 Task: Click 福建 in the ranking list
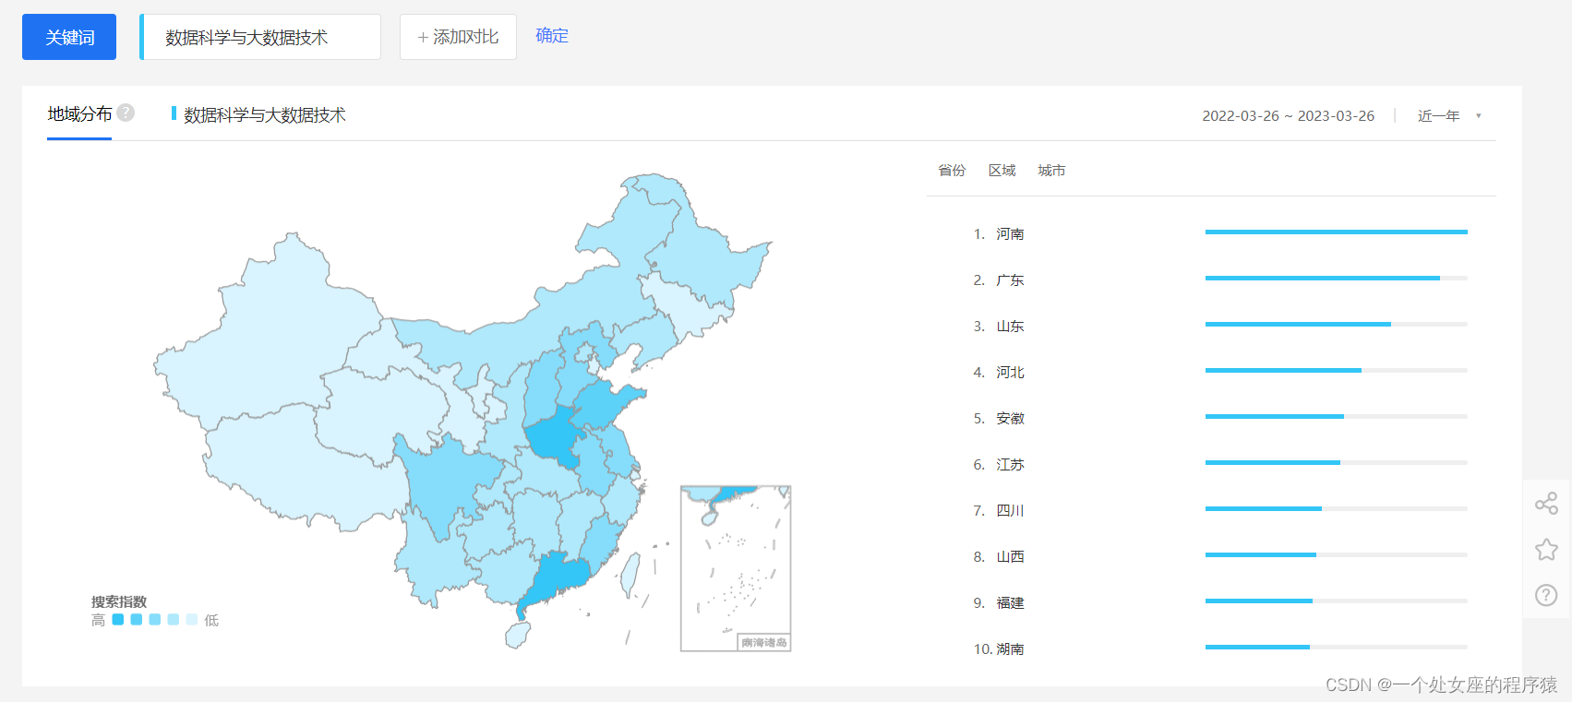click(1010, 602)
